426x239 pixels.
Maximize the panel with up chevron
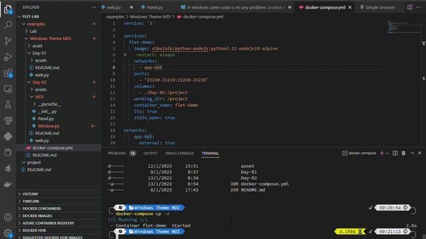[412, 153]
